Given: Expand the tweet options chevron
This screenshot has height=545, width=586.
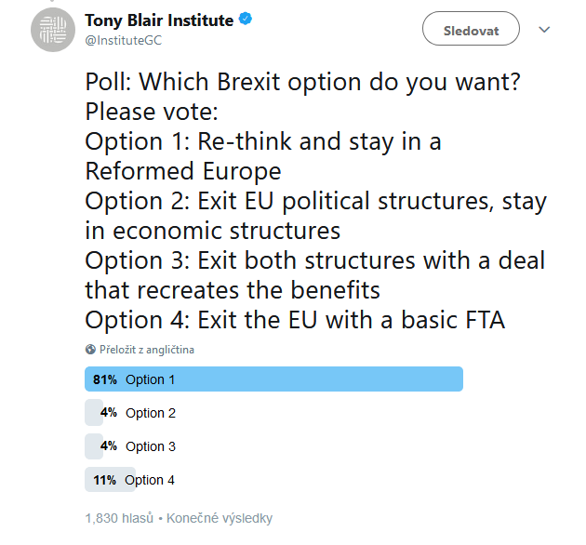Looking at the screenshot, I should [x=544, y=29].
